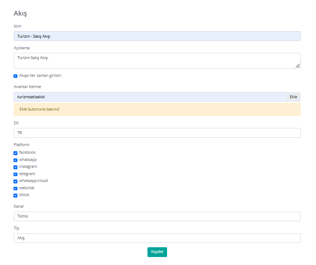Click the 'Akışa her zaman girilsin.' label text

coord(40,76)
